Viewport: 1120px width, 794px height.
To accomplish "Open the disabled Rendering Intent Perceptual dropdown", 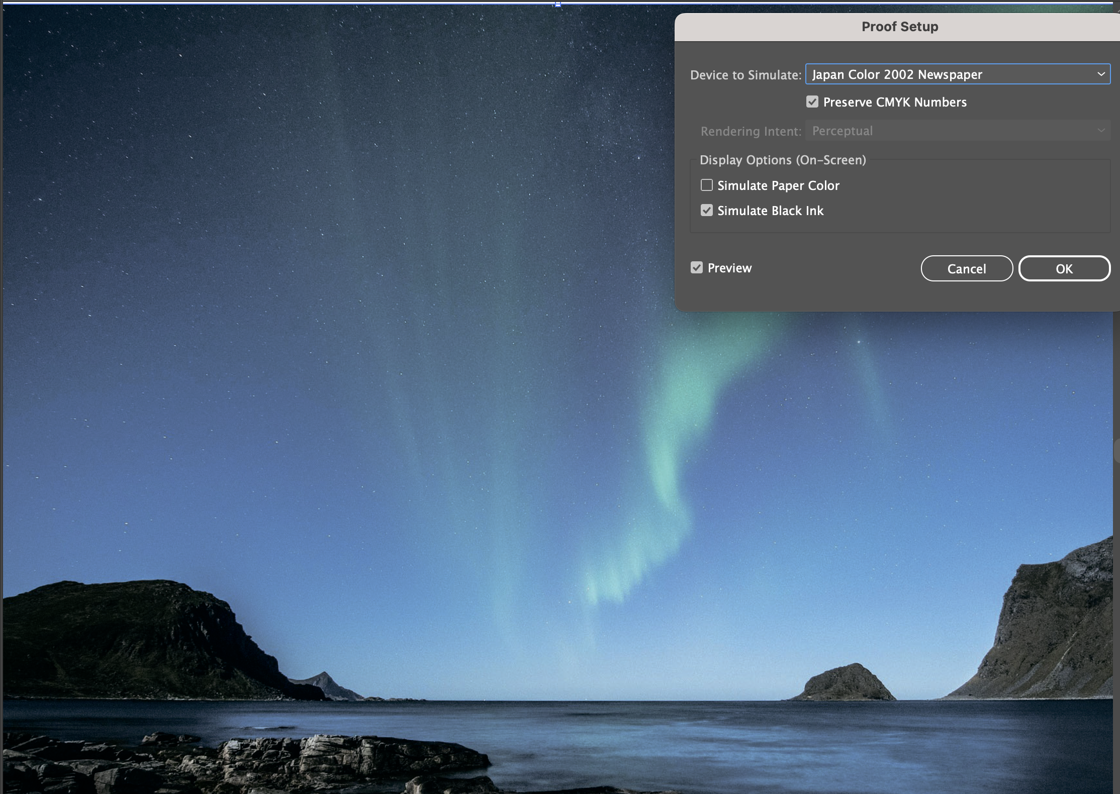I will [x=957, y=131].
